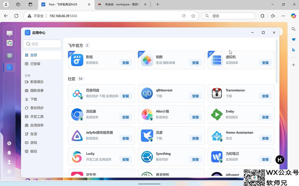Viewport: 299px width, 186px height.
Task: Open the Syncthing app icon
Action: tap(147, 157)
